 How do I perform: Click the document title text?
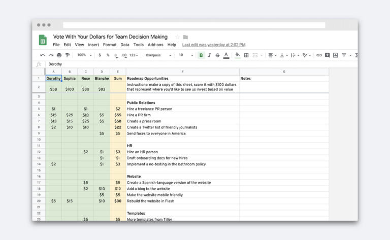coord(110,37)
